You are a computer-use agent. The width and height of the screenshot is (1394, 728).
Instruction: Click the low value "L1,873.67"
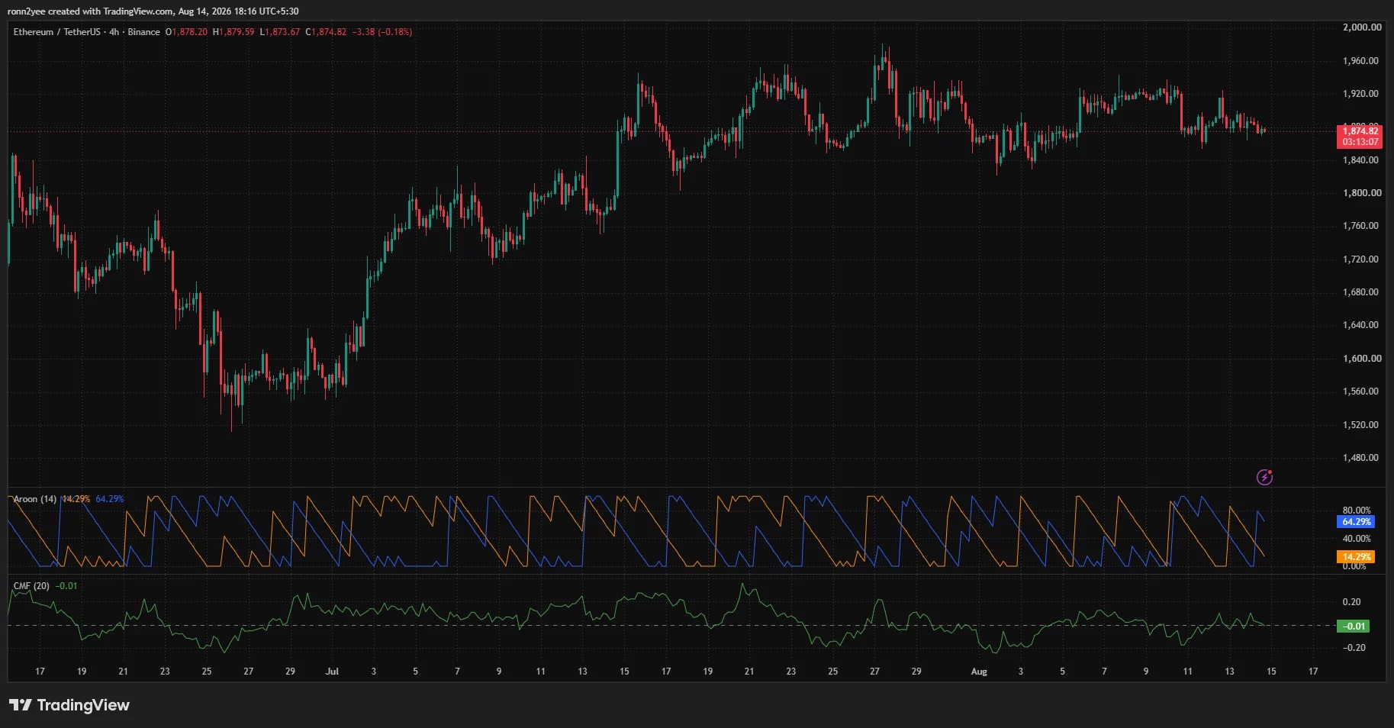pos(280,32)
